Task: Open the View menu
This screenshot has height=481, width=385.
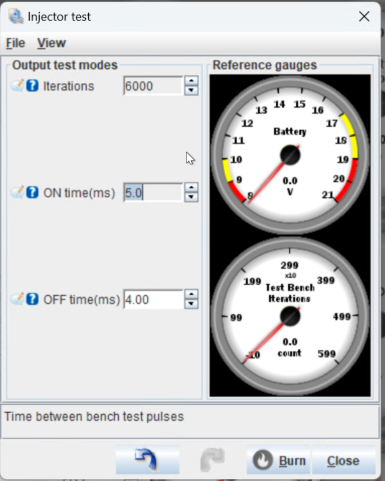Action: (52, 43)
